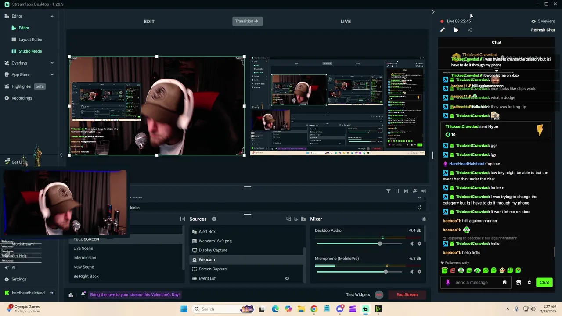This screenshot has width=562, height=316.
Task: Select the EDIT view tab
Action: pos(149,22)
